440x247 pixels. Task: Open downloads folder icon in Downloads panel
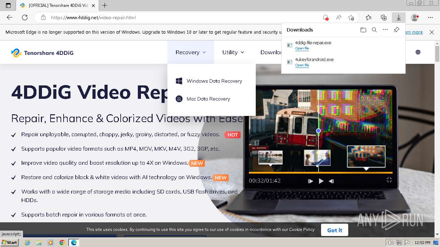(x=363, y=30)
